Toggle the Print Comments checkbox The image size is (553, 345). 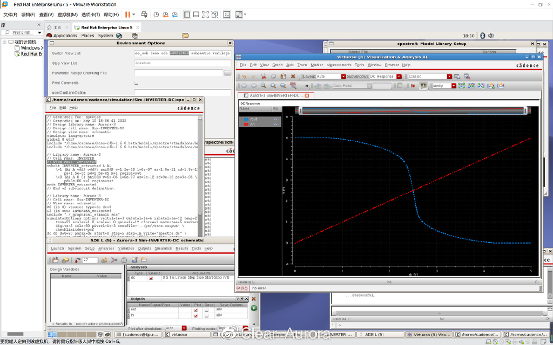tap(136, 83)
